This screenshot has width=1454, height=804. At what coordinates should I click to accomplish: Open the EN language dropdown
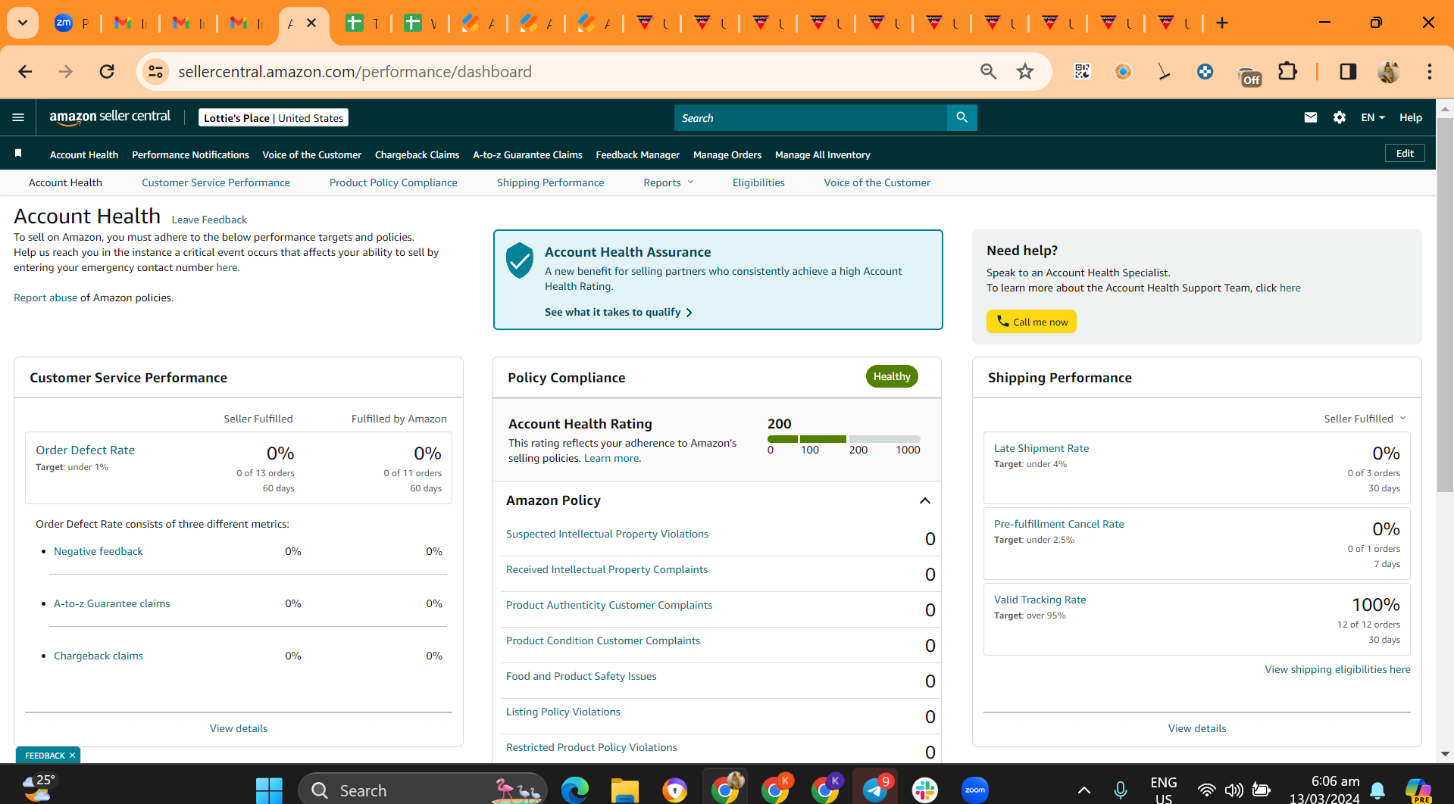click(x=1372, y=117)
